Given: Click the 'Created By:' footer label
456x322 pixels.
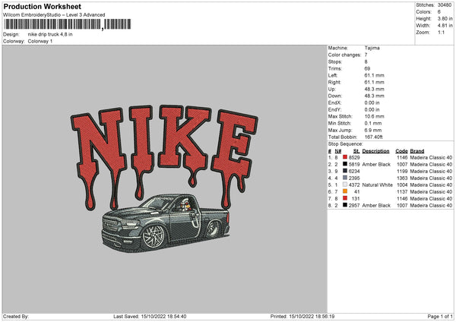Looking at the screenshot, I should [x=16, y=316].
